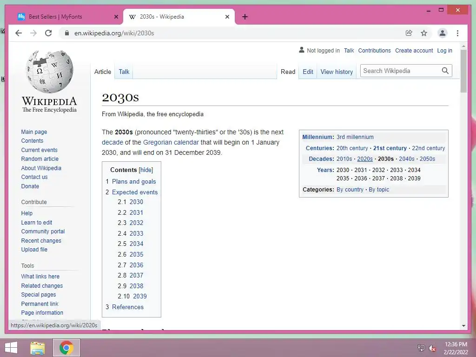Click the MyFonts tab favicon
Screen dimensions: 476x357
coord(21,17)
